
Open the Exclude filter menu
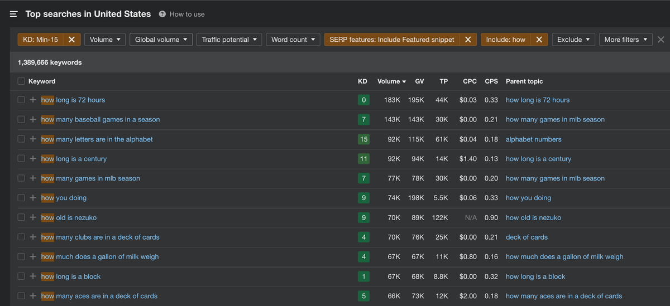(573, 40)
